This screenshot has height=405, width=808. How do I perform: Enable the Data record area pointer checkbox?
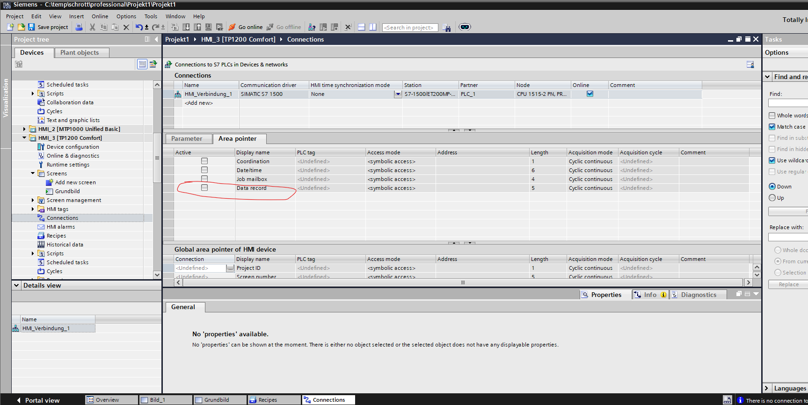tap(204, 188)
